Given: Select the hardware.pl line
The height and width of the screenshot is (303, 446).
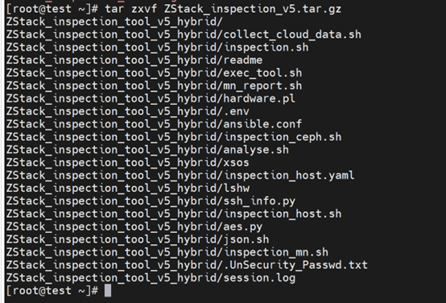Looking at the screenshot, I should (x=151, y=98).
